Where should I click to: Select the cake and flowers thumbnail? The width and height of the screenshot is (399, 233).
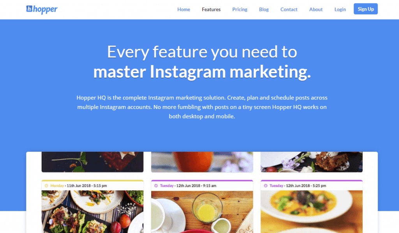(312, 162)
